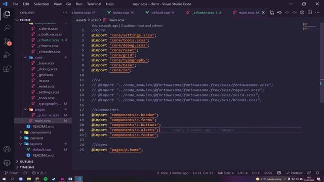Image resolution: width=324 pixels, height=182 pixels.
Task: Open _settings.scss in explorer
Action: 49,92
